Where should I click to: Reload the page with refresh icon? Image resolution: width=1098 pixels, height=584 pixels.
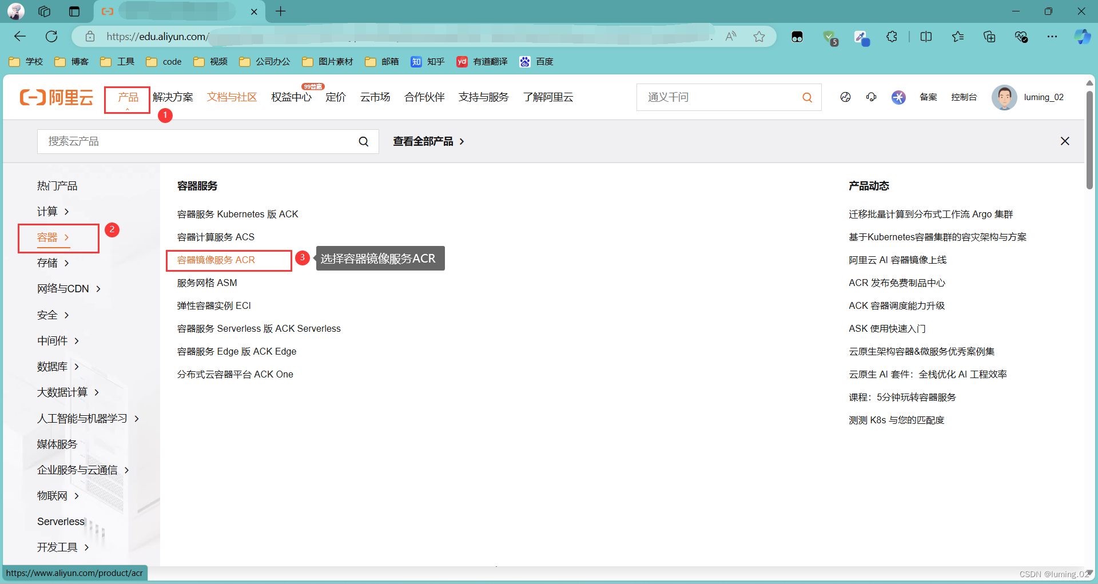(x=51, y=37)
